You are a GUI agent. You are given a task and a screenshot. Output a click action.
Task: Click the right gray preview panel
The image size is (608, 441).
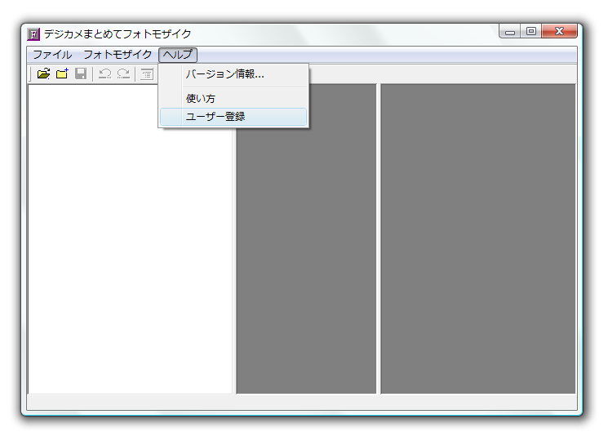477,239
